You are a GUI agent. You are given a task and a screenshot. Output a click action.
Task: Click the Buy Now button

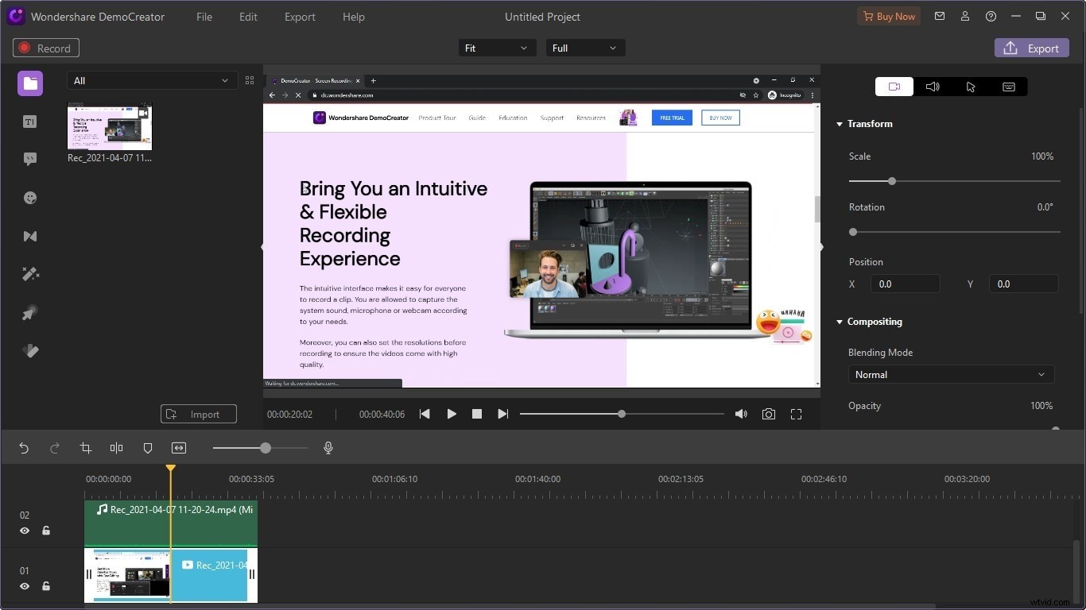point(889,16)
